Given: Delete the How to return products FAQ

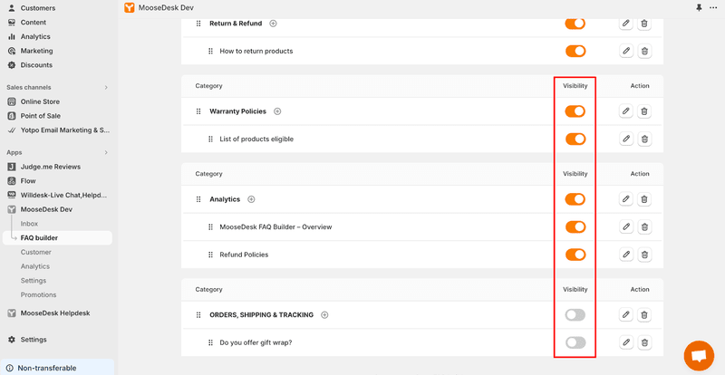Looking at the screenshot, I should click(644, 51).
